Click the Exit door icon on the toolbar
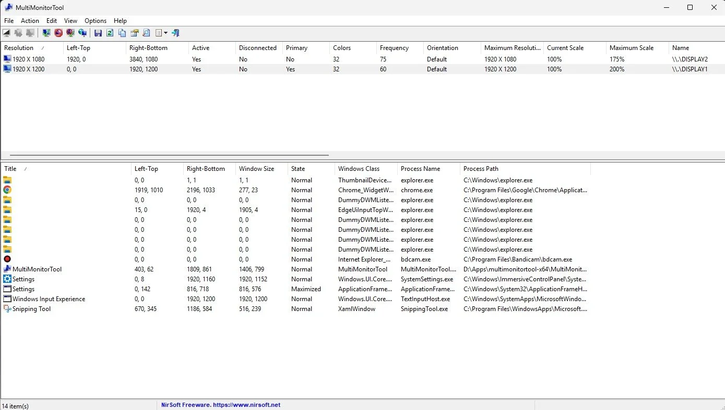 175,32
